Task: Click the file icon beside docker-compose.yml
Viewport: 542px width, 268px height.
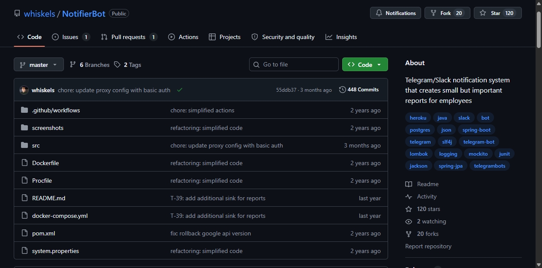Action: pyautogui.click(x=24, y=216)
